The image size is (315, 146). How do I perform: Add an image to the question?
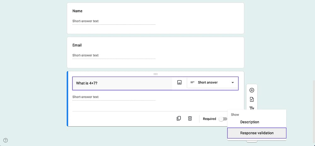click(x=180, y=82)
